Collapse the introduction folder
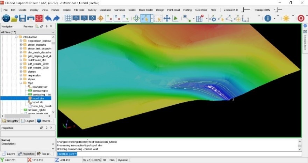 (x=16, y=37)
